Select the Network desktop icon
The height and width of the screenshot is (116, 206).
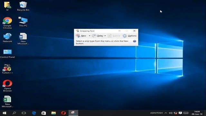(x=7, y=38)
